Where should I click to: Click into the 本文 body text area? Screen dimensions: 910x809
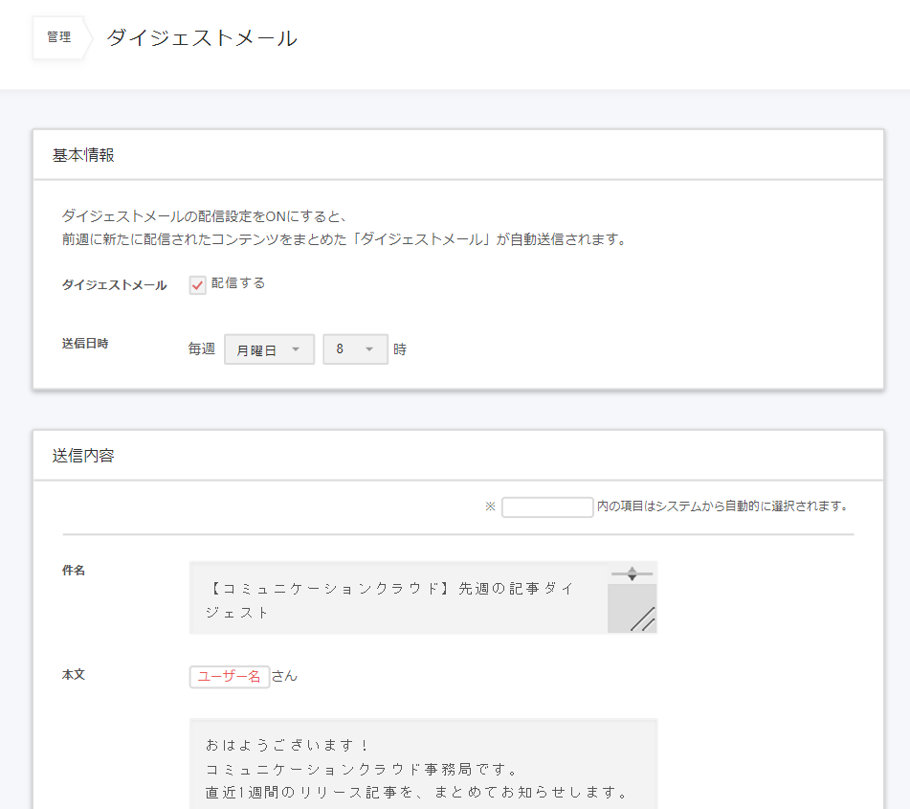[x=423, y=766]
